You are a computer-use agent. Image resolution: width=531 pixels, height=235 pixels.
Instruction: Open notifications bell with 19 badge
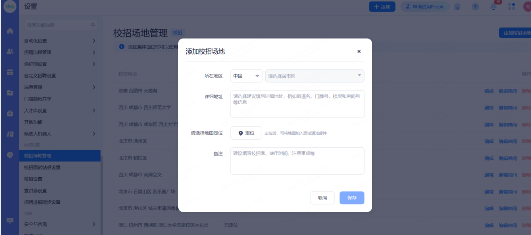[x=493, y=7]
